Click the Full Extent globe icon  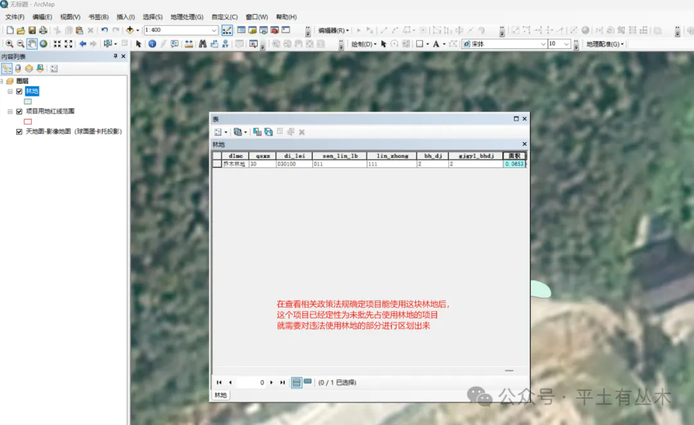pyautogui.click(x=43, y=44)
